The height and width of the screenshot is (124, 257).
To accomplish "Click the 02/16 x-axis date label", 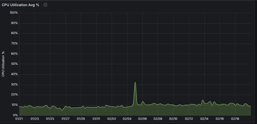I will pos(220,119).
